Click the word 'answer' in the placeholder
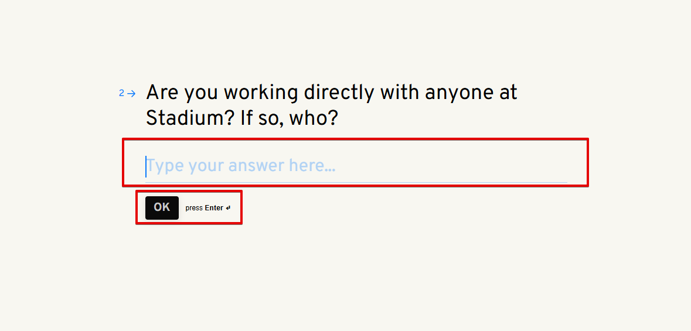 [256, 166]
